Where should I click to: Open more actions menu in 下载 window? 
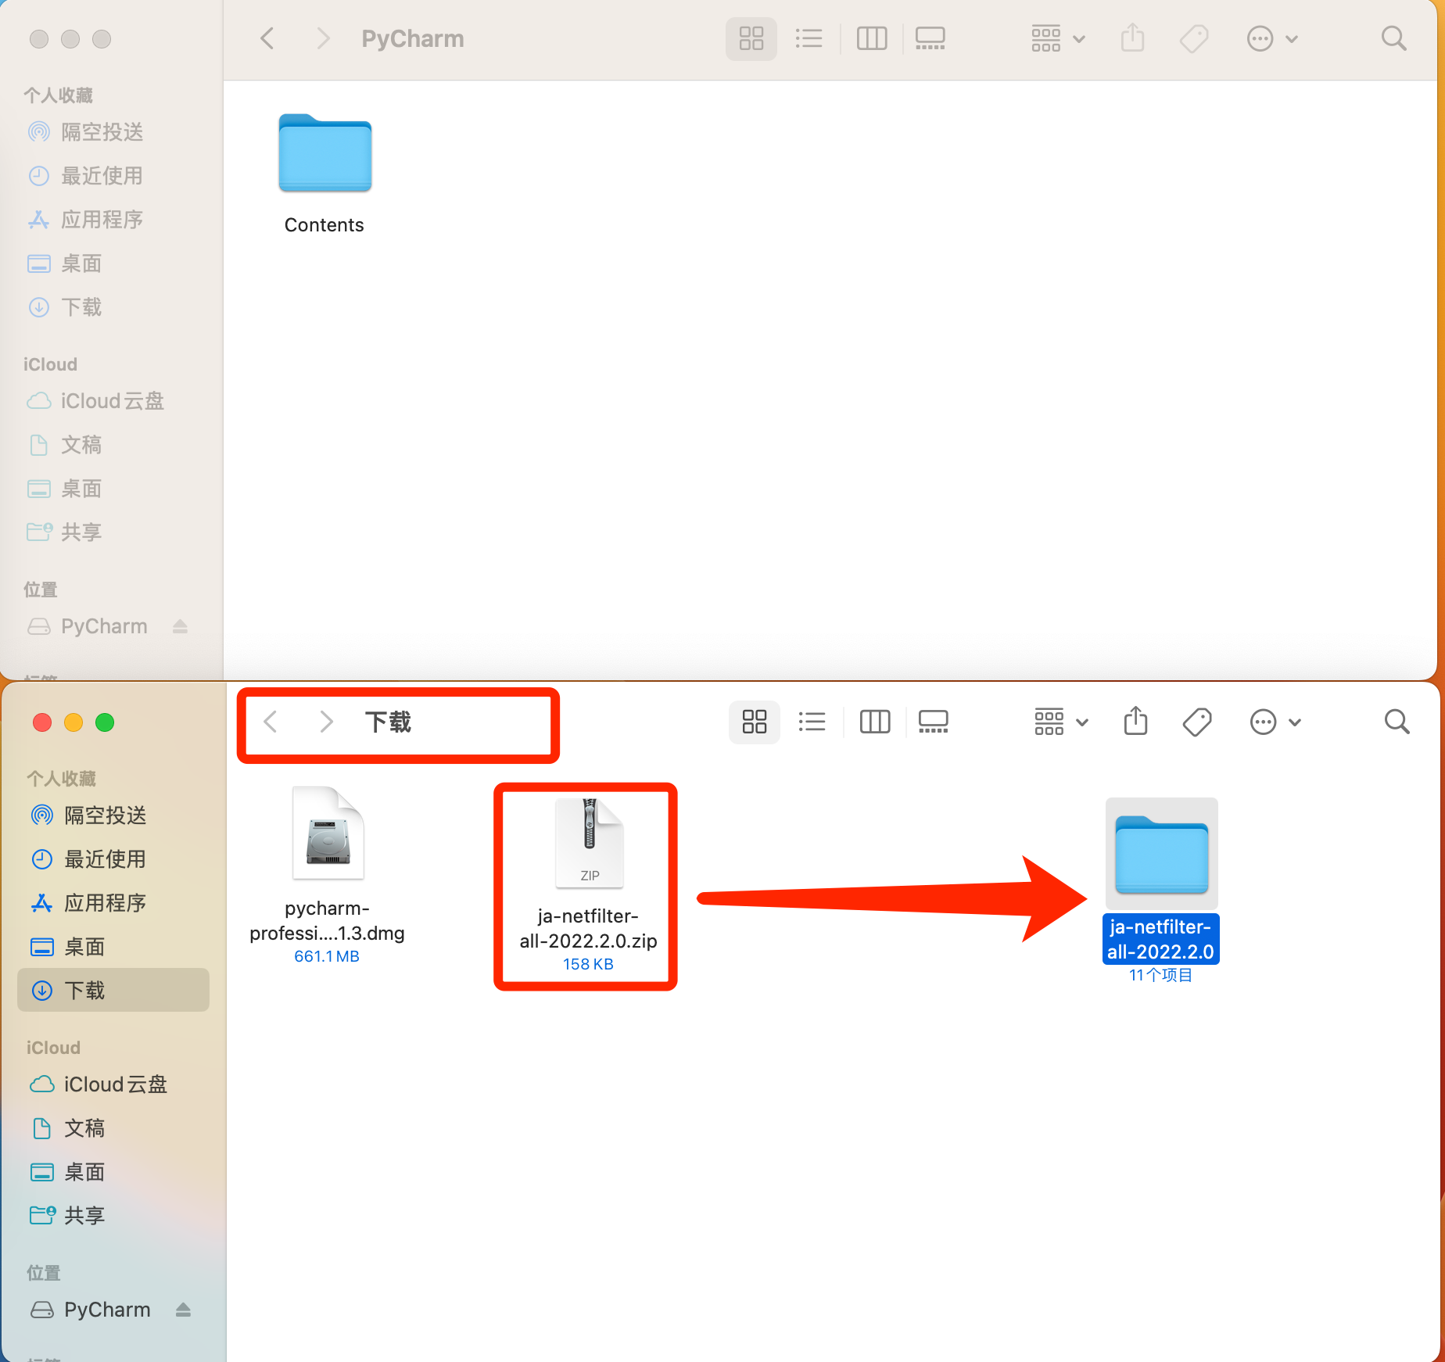(1275, 722)
